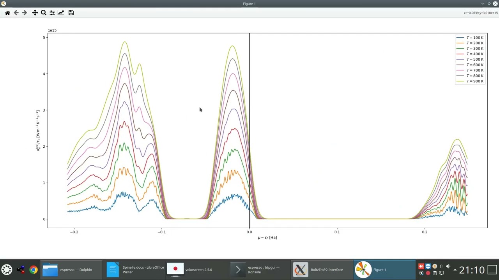Click the red recording tray icon
Image resolution: width=499 pixels, height=280 pixels.
(428, 273)
